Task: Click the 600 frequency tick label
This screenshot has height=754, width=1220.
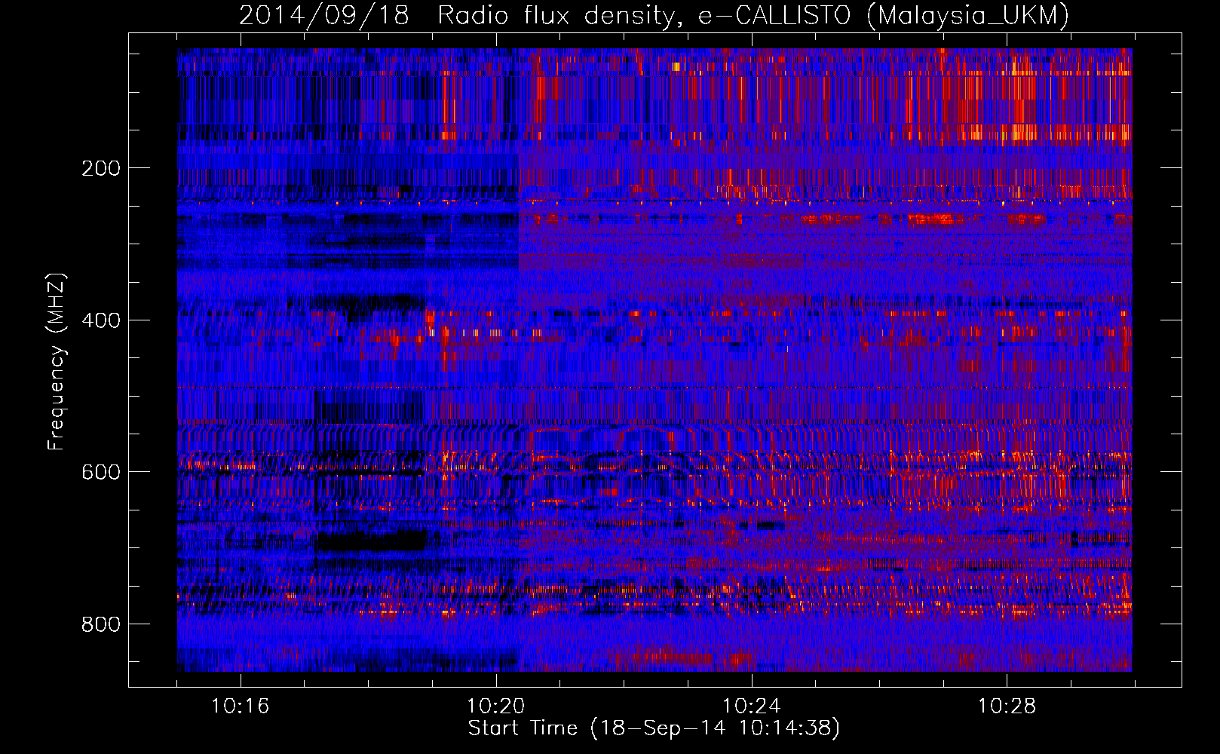Action: [x=101, y=472]
